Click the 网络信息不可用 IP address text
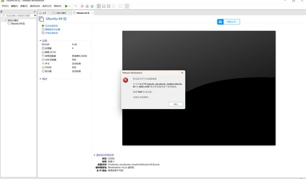This screenshot has width=306, height=179. point(116,170)
